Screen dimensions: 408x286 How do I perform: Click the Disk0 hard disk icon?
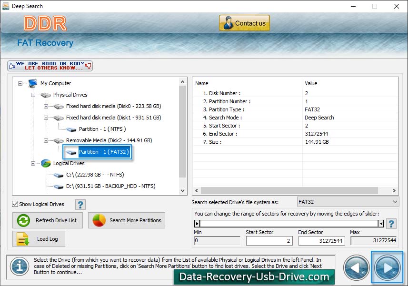coord(59,106)
